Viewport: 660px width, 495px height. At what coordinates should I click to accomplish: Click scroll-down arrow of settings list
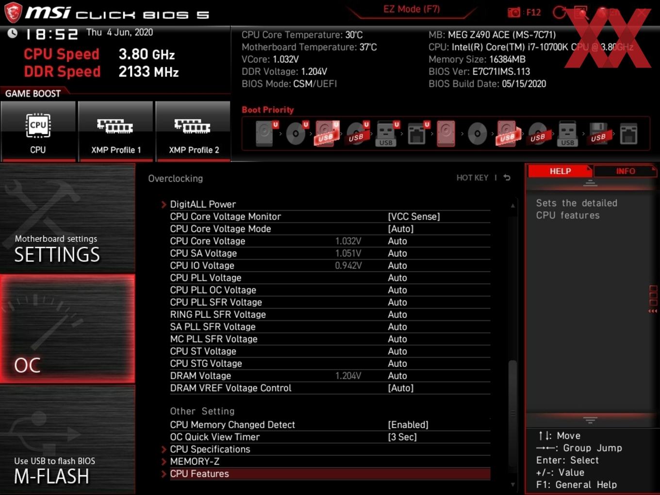tap(512, 484)
